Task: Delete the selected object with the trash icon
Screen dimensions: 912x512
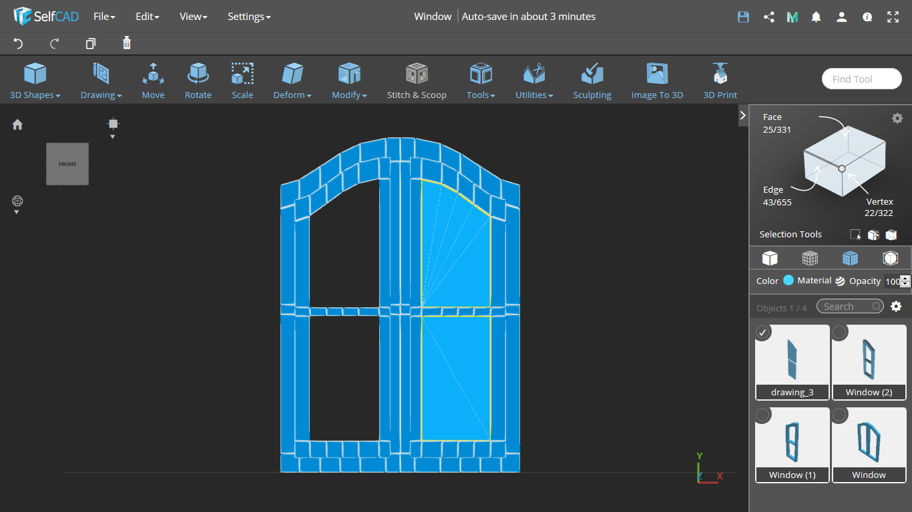Action: tap(127, 43)
